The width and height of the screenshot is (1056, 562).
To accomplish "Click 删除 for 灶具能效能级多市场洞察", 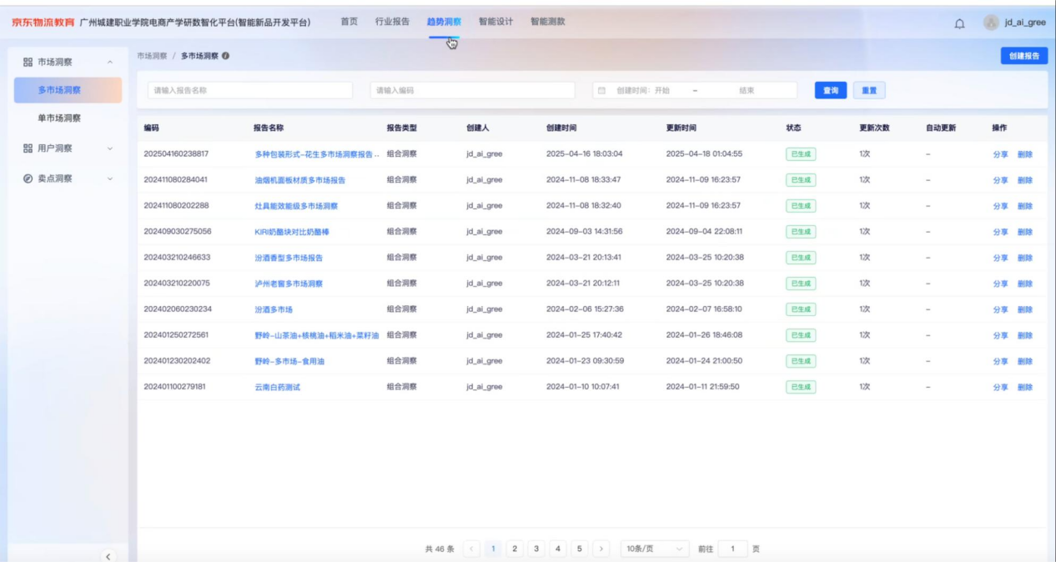I will (1025, 206).
